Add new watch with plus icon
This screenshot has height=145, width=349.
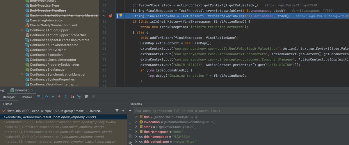130,111
